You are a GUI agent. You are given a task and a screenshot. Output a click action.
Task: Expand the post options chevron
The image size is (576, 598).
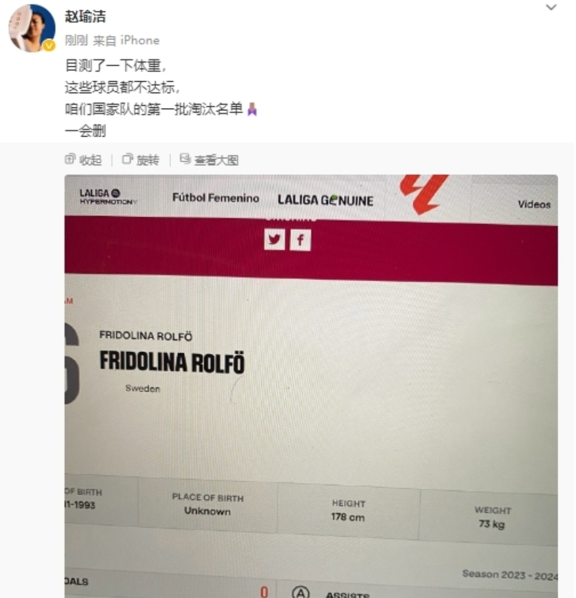[551, 7]
